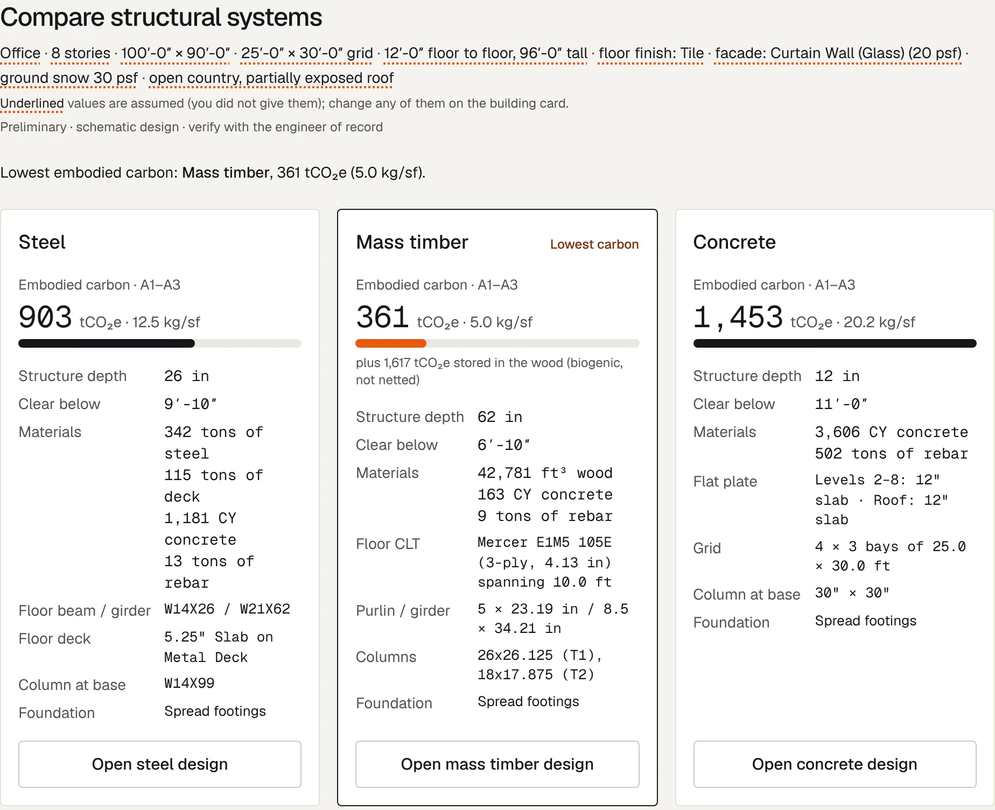Change the 'open country, partially exposed roof' setting
995x810 pixels.
point(271,78)
